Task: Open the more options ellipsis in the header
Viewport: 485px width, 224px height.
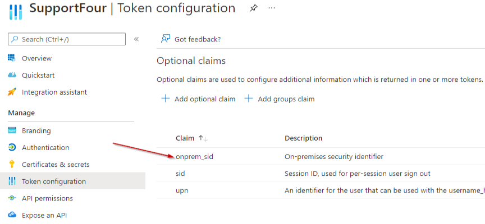Action: (272, 8)
